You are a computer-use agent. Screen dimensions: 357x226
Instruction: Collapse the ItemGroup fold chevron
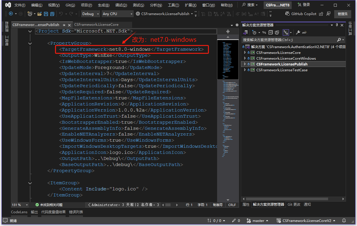(30, 183)
